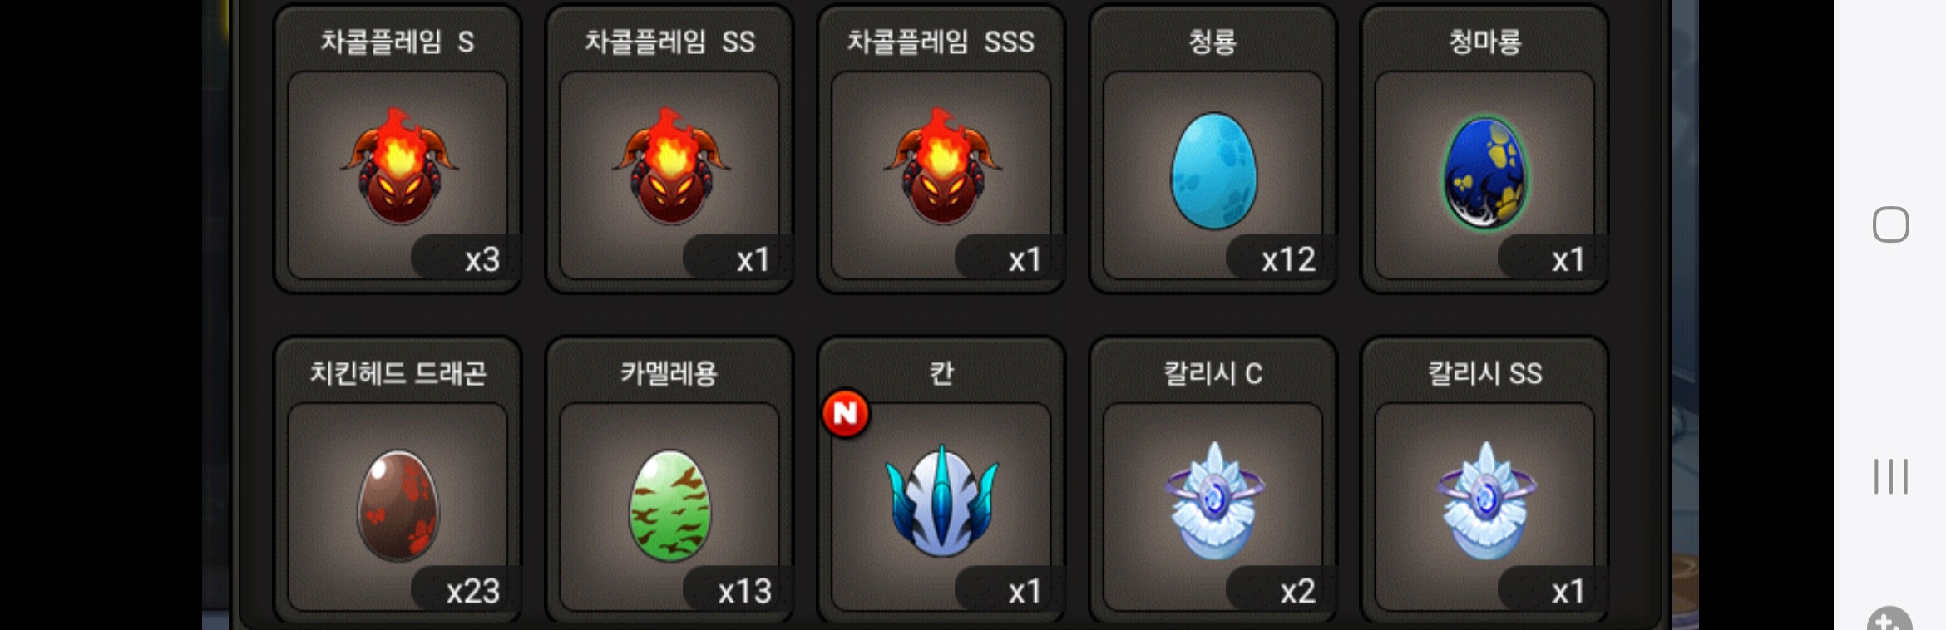The height and width of the screenshot is (630, 1946).
Task: Select the 차콜플레임 S fire egg icon
Action: point(398,166)
